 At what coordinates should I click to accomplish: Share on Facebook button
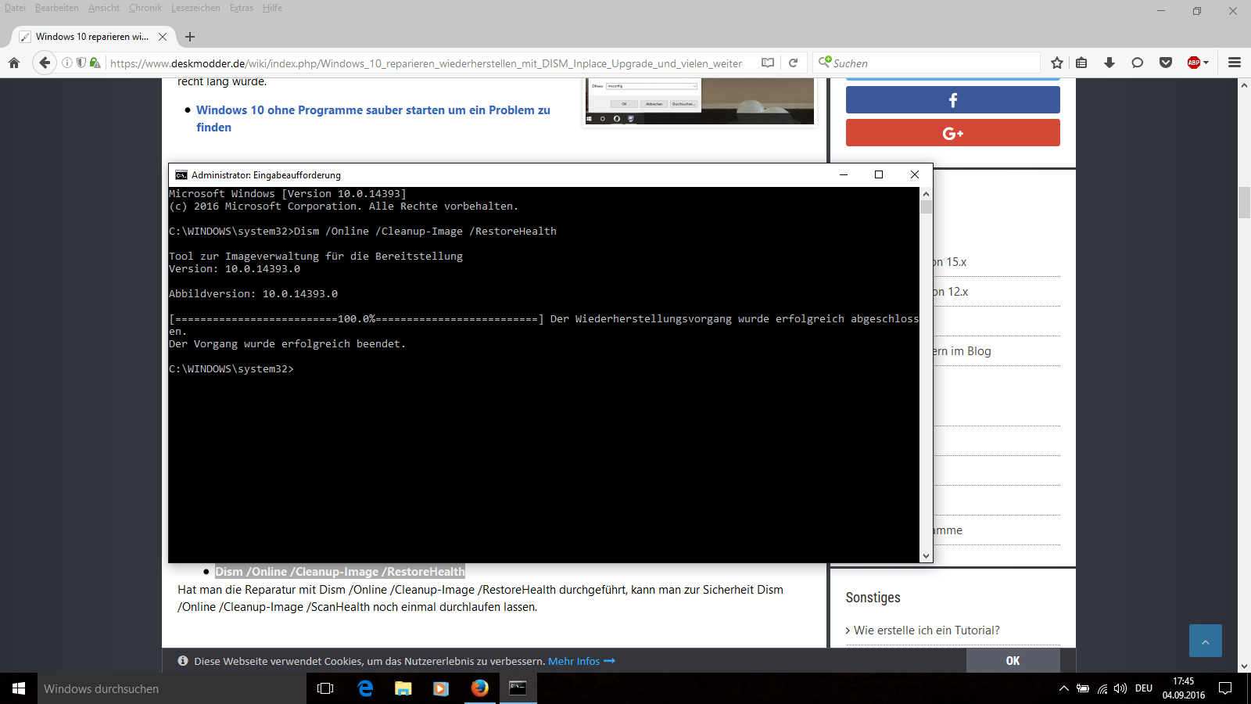click(952, 100)
